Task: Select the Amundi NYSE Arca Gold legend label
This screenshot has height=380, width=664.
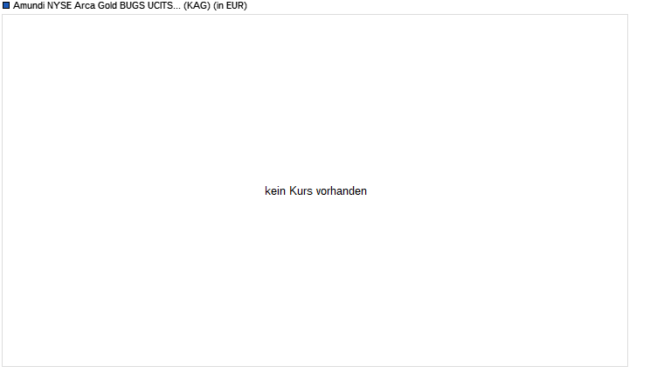Action: (x=130, y=5)
